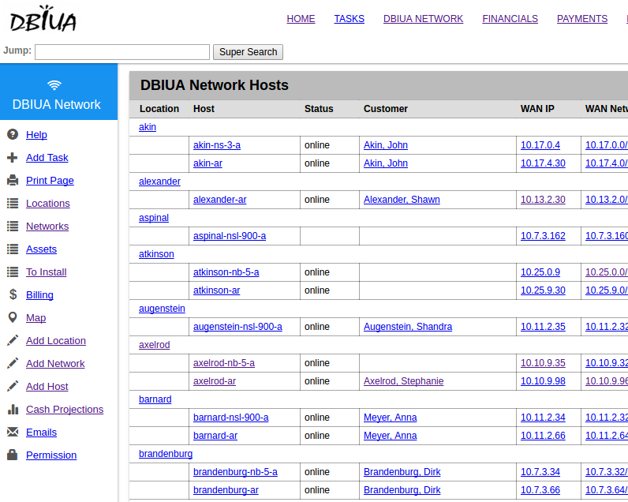The height and width of the screenshot is (502, 628).
Task: Click the Permission lock icon
Action: pyautogui.click(x=13, y=455)
